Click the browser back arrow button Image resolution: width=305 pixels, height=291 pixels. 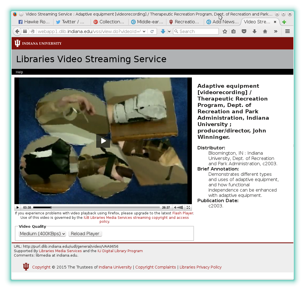point(17,31)
